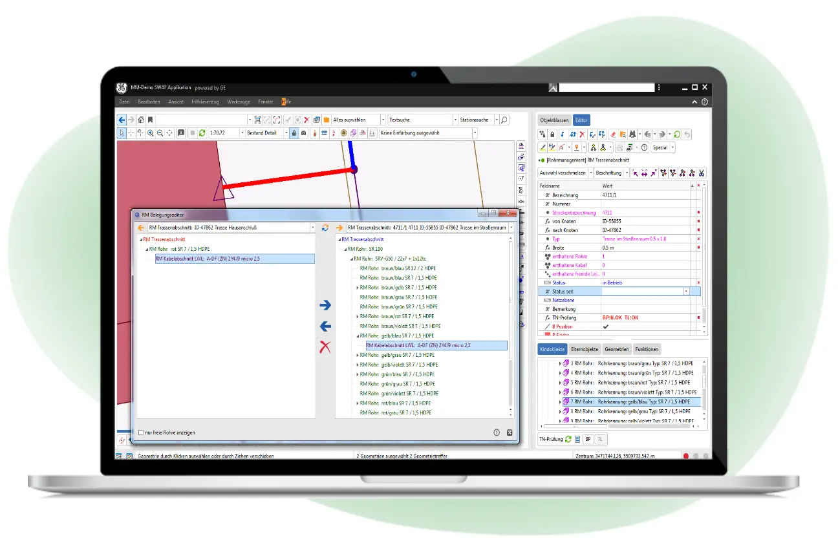838x556 pixels.
Task: Click the green refresh icon in Editor toolbar
Action: click(676, 134)
